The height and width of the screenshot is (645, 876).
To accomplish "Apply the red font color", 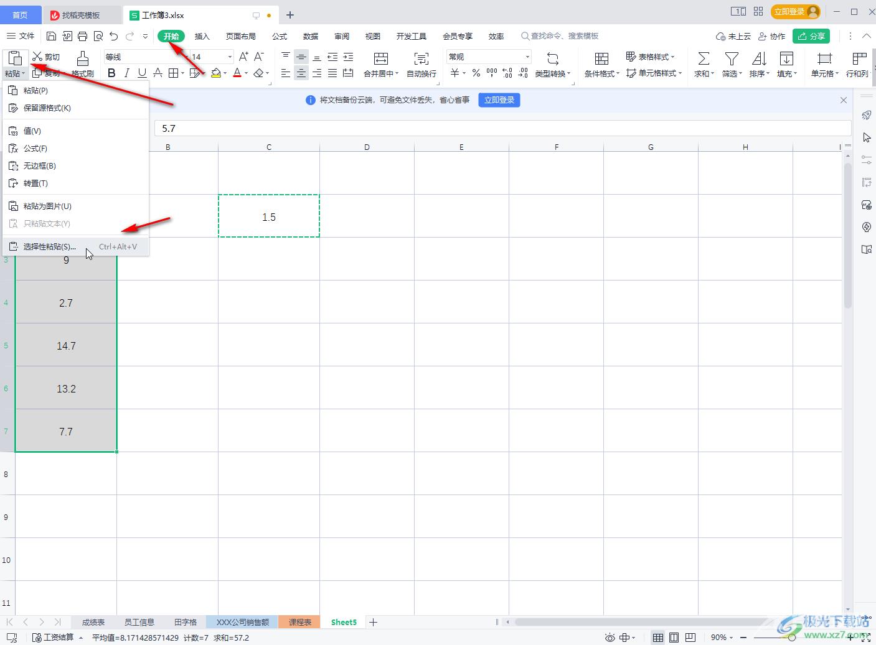I will [x=237, y=73].
